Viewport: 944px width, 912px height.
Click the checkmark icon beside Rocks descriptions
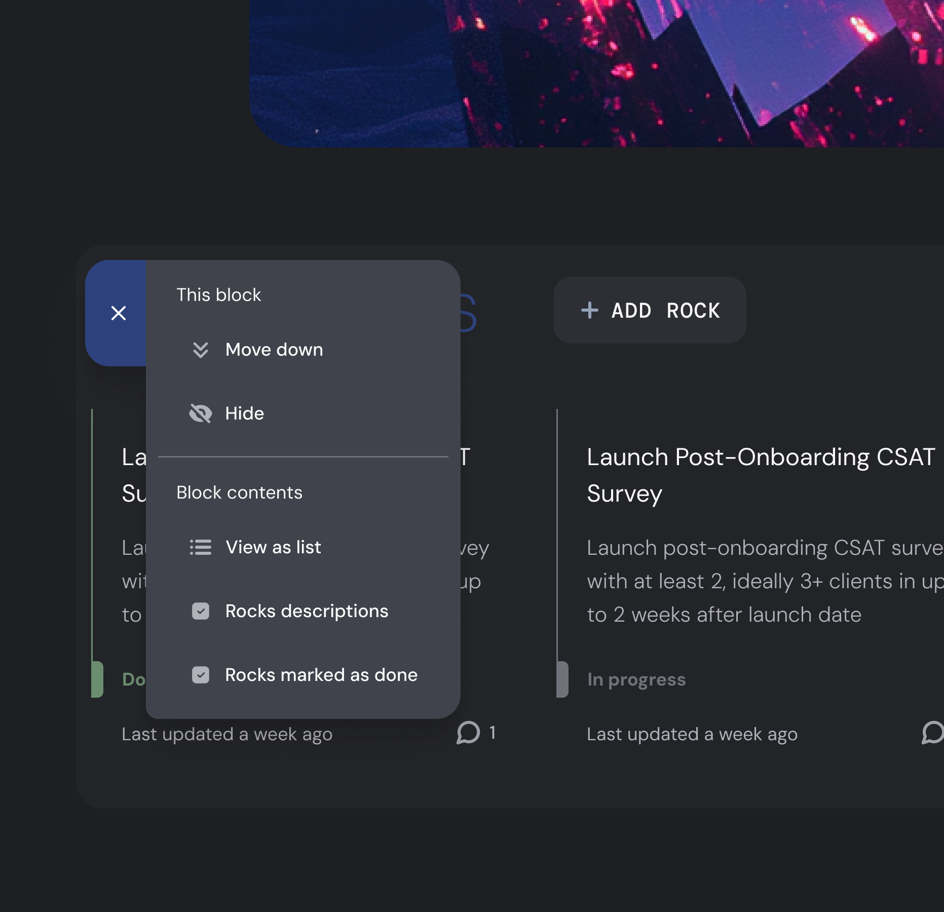pos(201,611)
